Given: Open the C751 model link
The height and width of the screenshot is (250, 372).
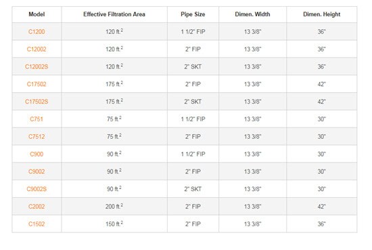Looking at the screenshot, I should (x=37, y=119).
